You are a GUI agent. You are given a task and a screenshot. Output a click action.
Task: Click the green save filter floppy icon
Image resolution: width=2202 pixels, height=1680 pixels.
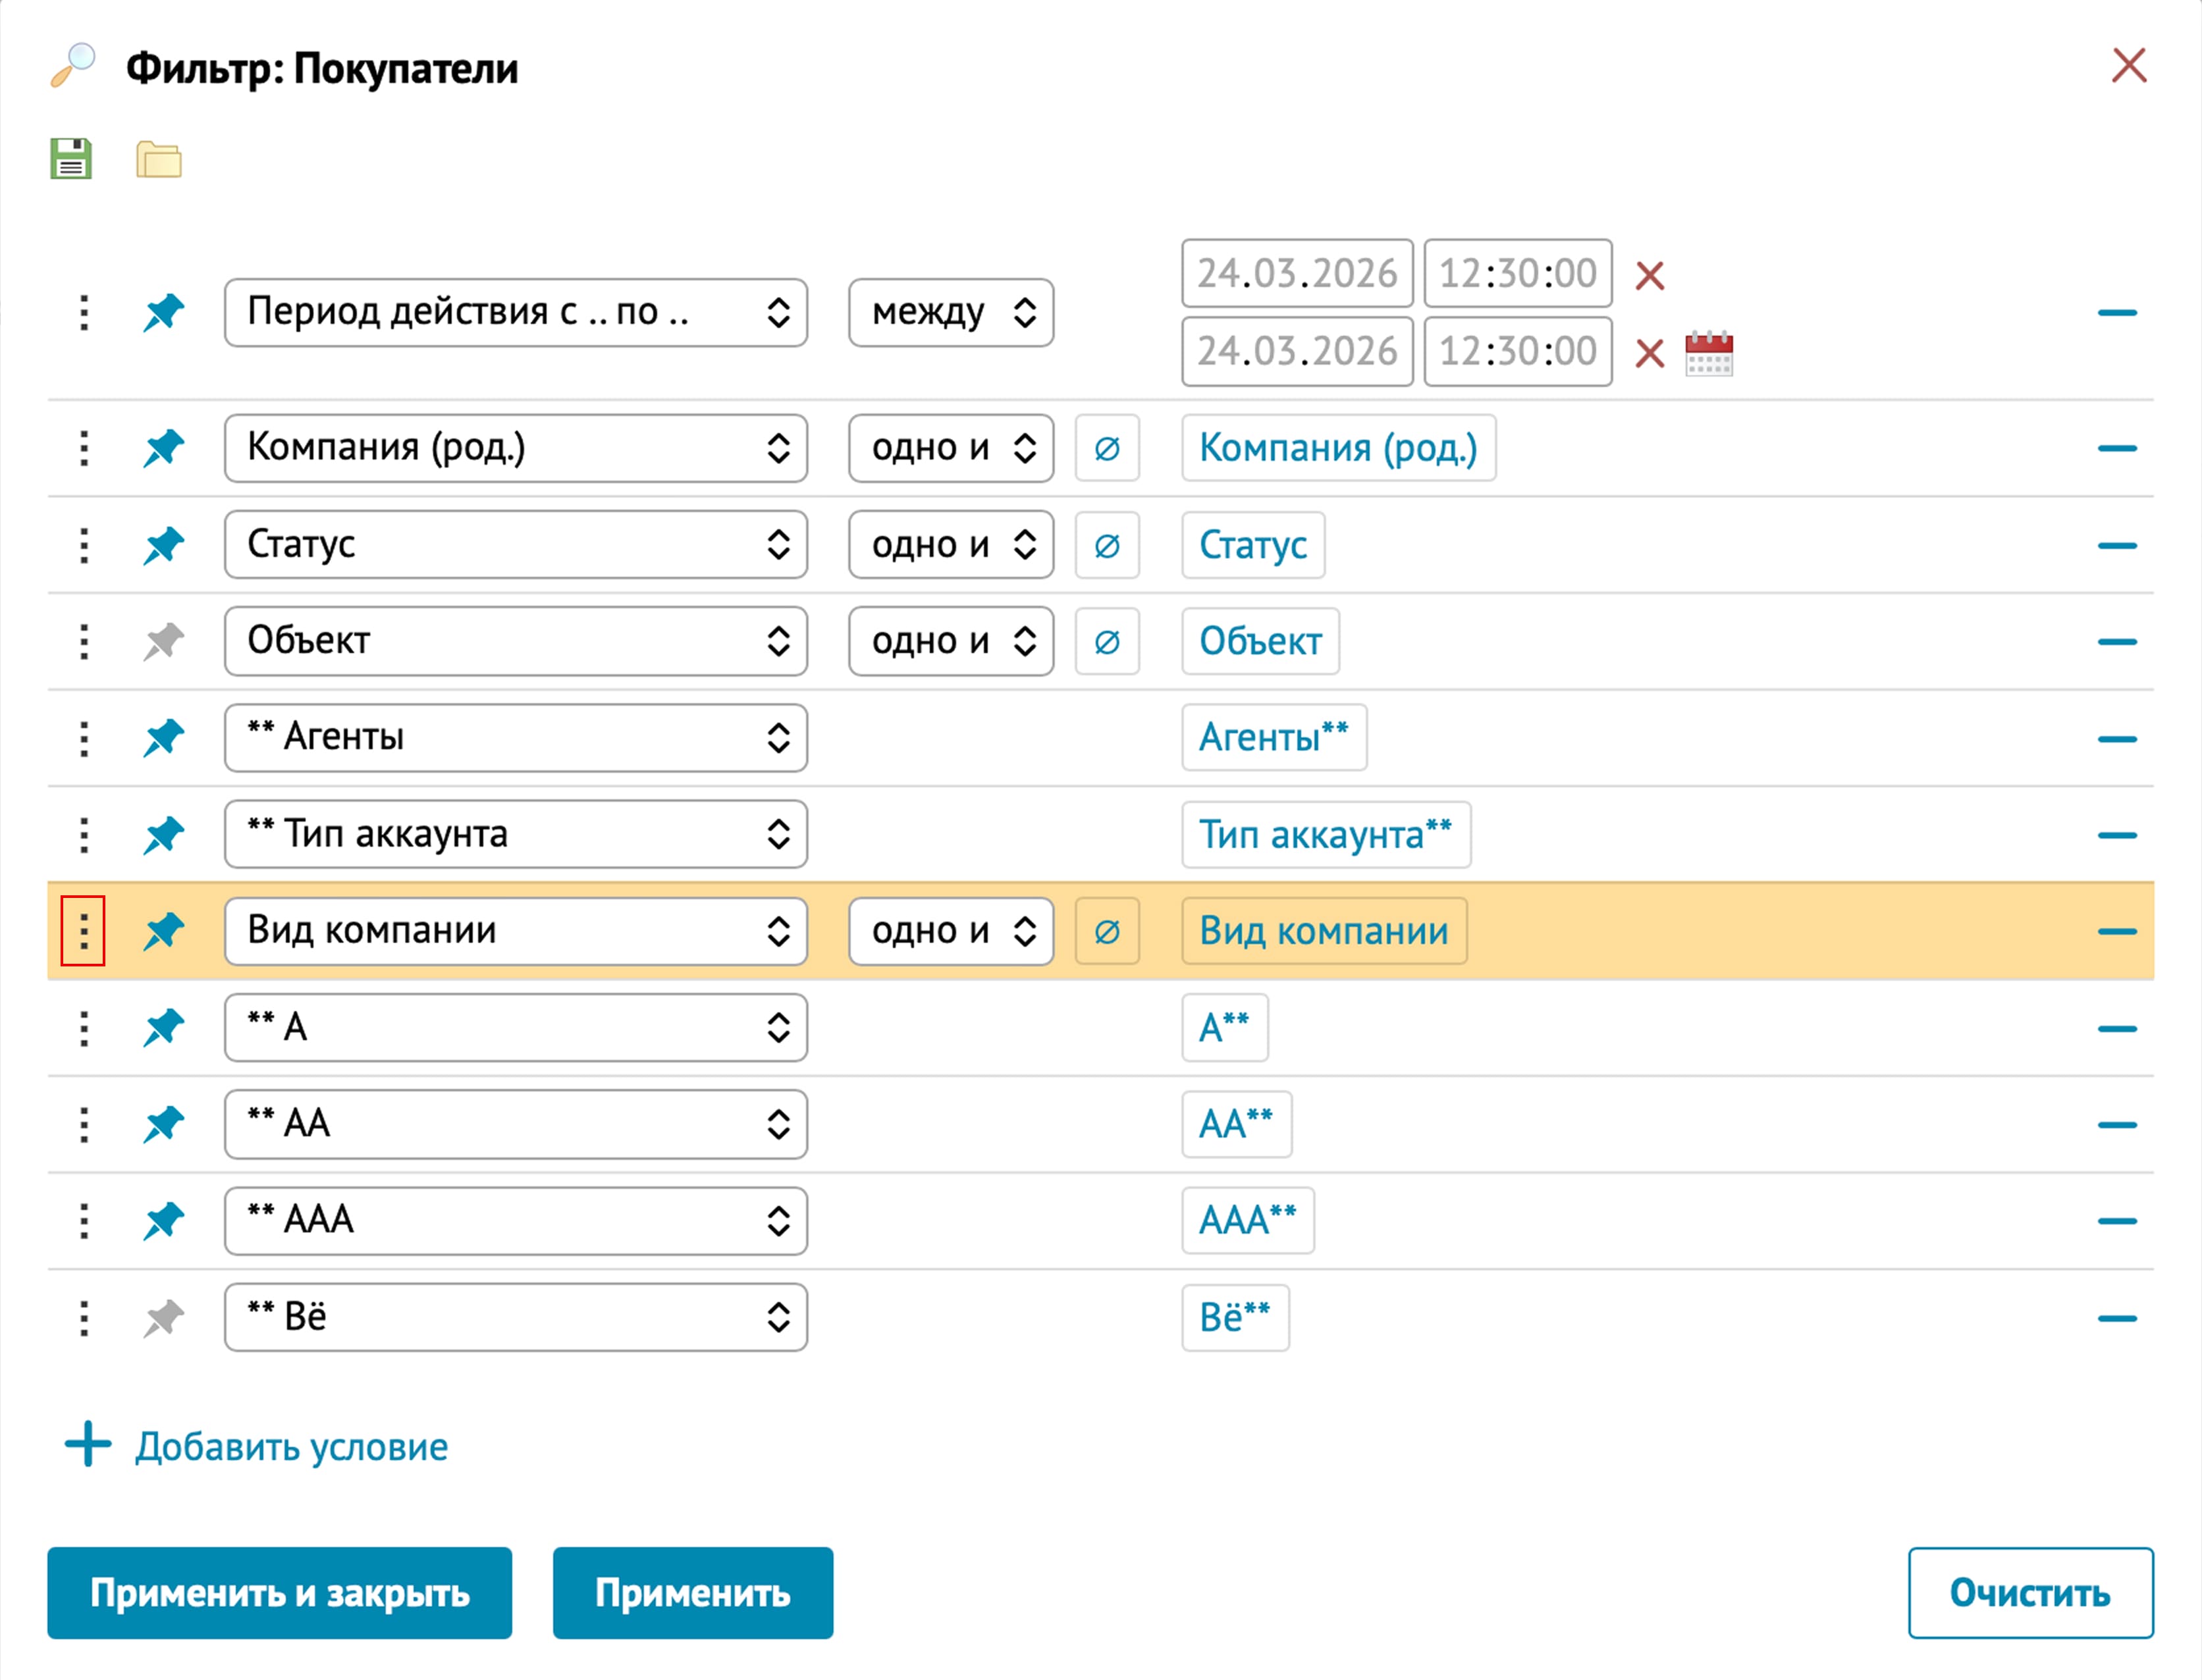(x=71, y=159)
